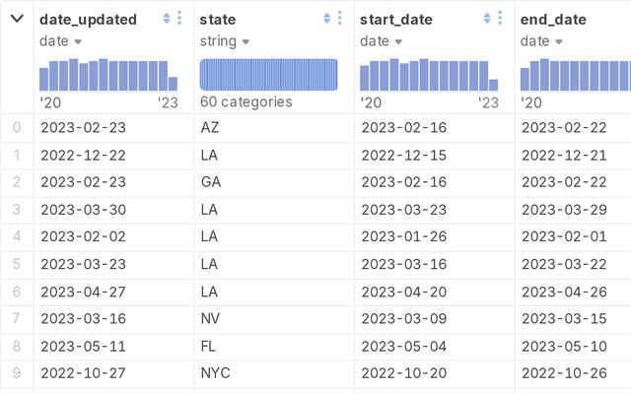Open start_date column options menu

pos(501,19)
